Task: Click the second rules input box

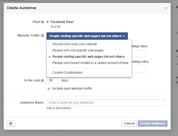Action: pyautogui.click(x=139, y=69)
